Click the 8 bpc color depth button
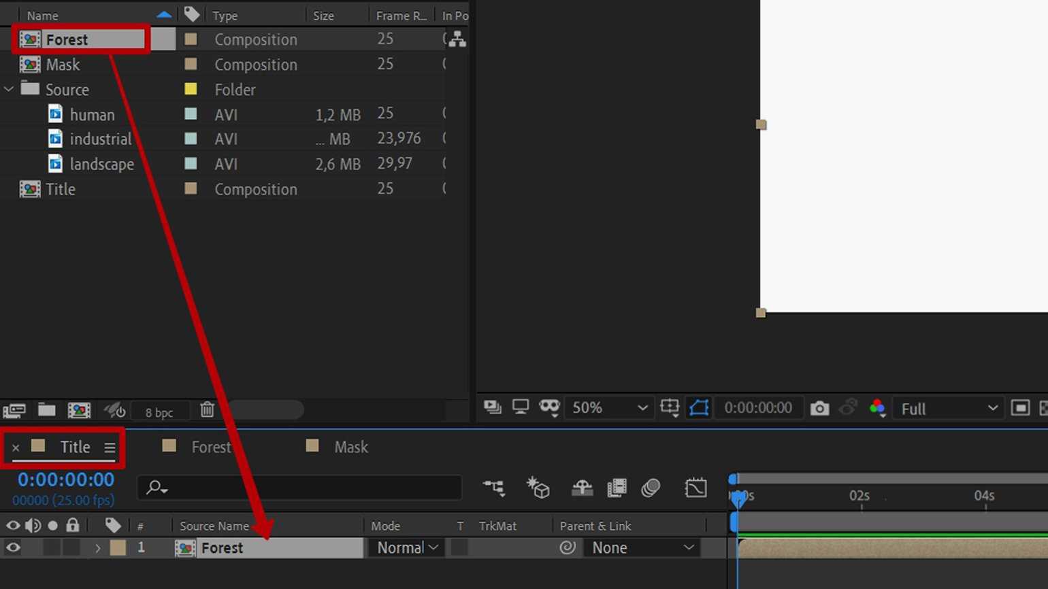 (159, 412)
